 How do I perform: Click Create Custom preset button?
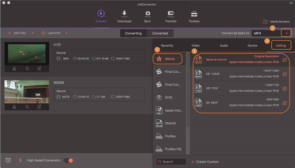[205, 162]
